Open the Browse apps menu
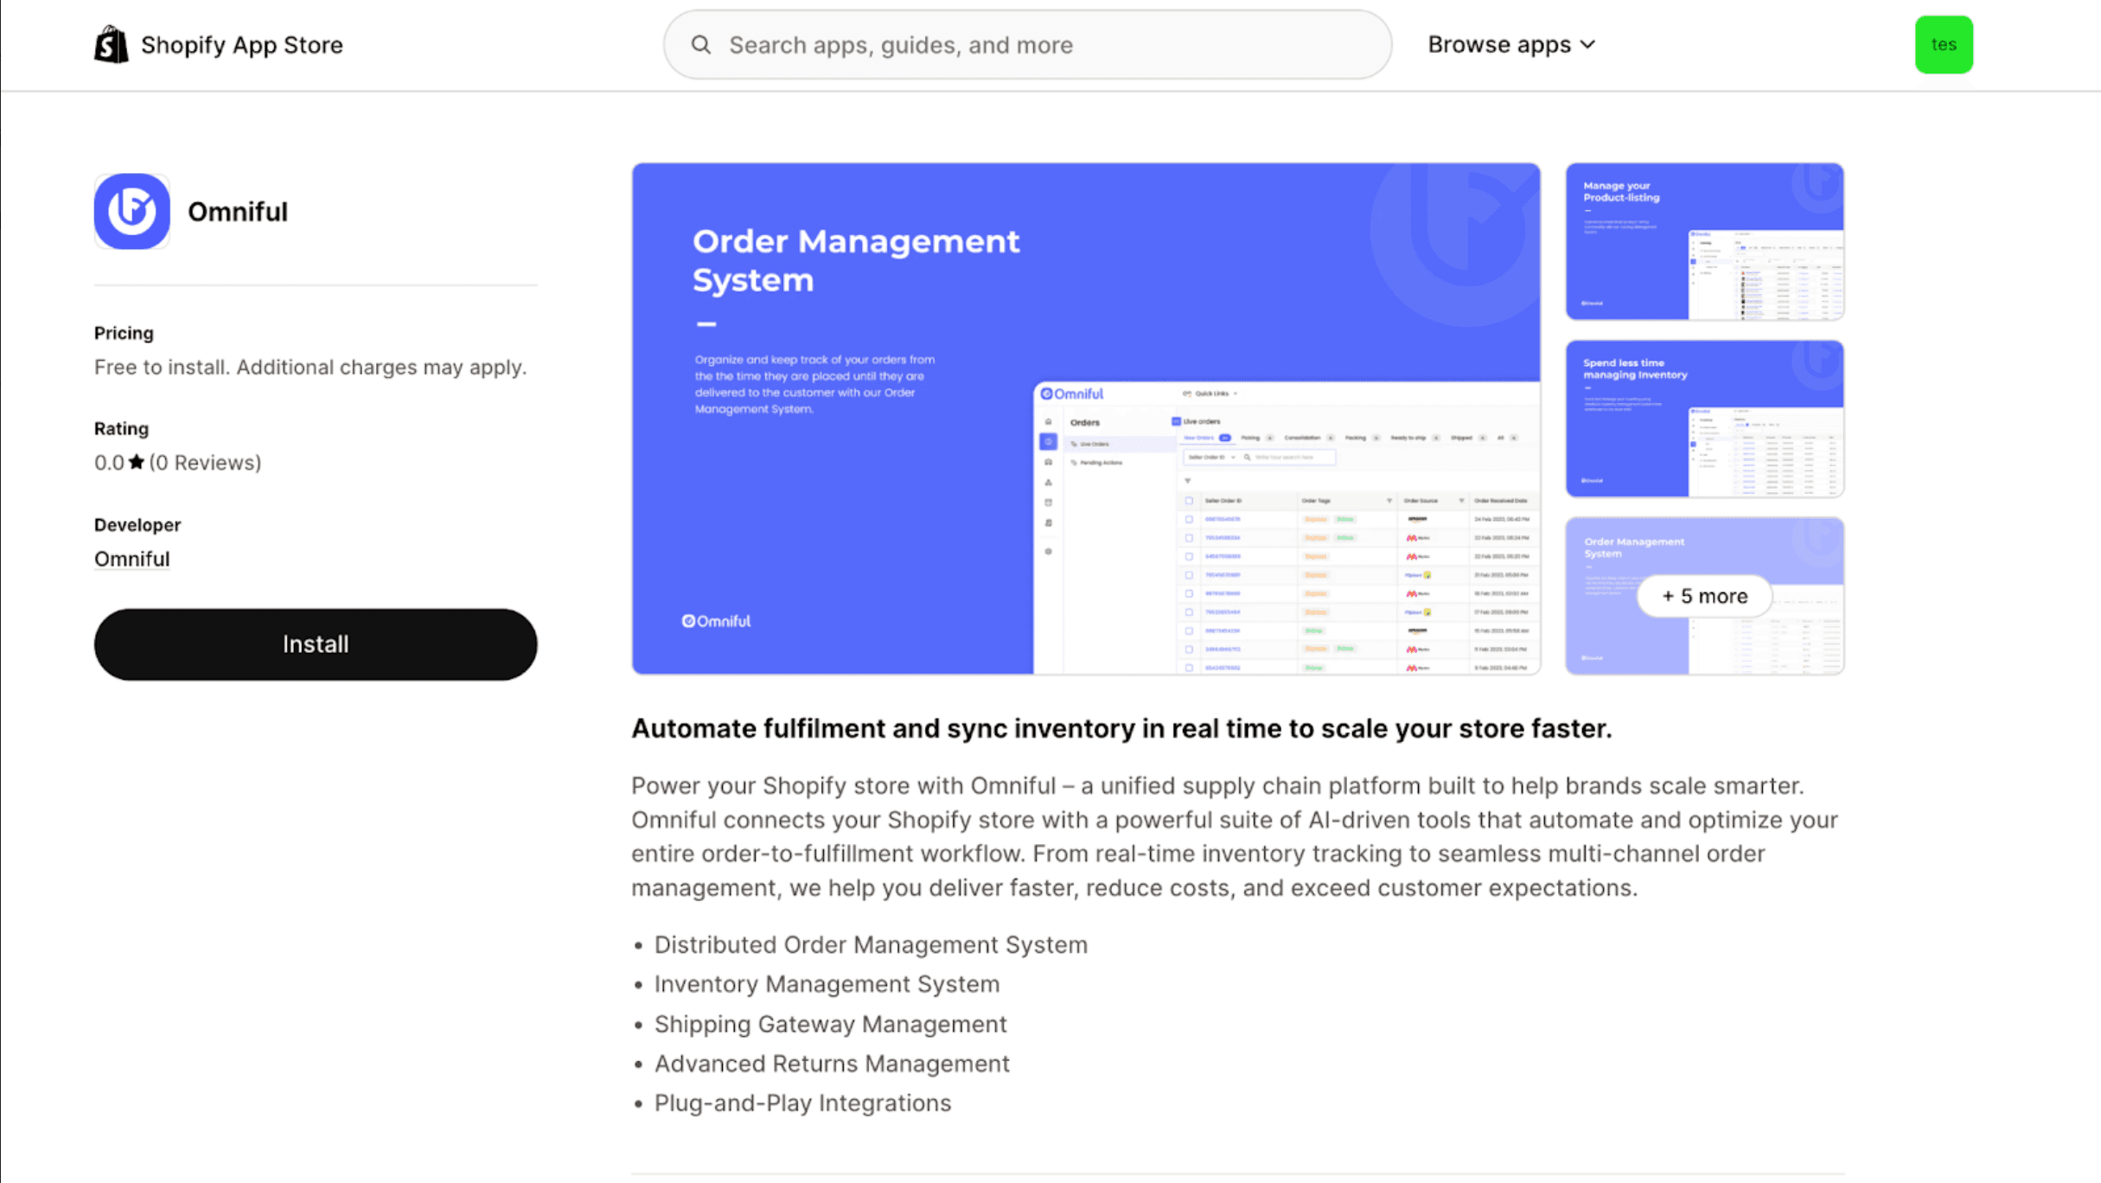Viewport: 2101px width, 1183px height. pyautogui.click(x=1499, y=45)
